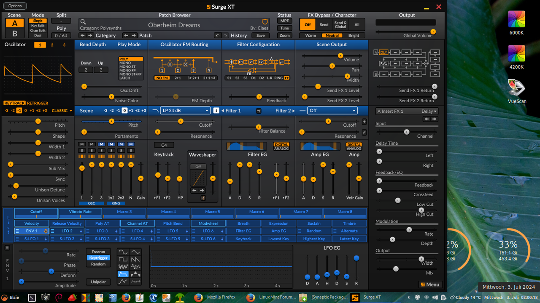Click the Filter 1 Cutoff slider handle
The width and height of the screenshot is (540, 303).
pos(181,121)
